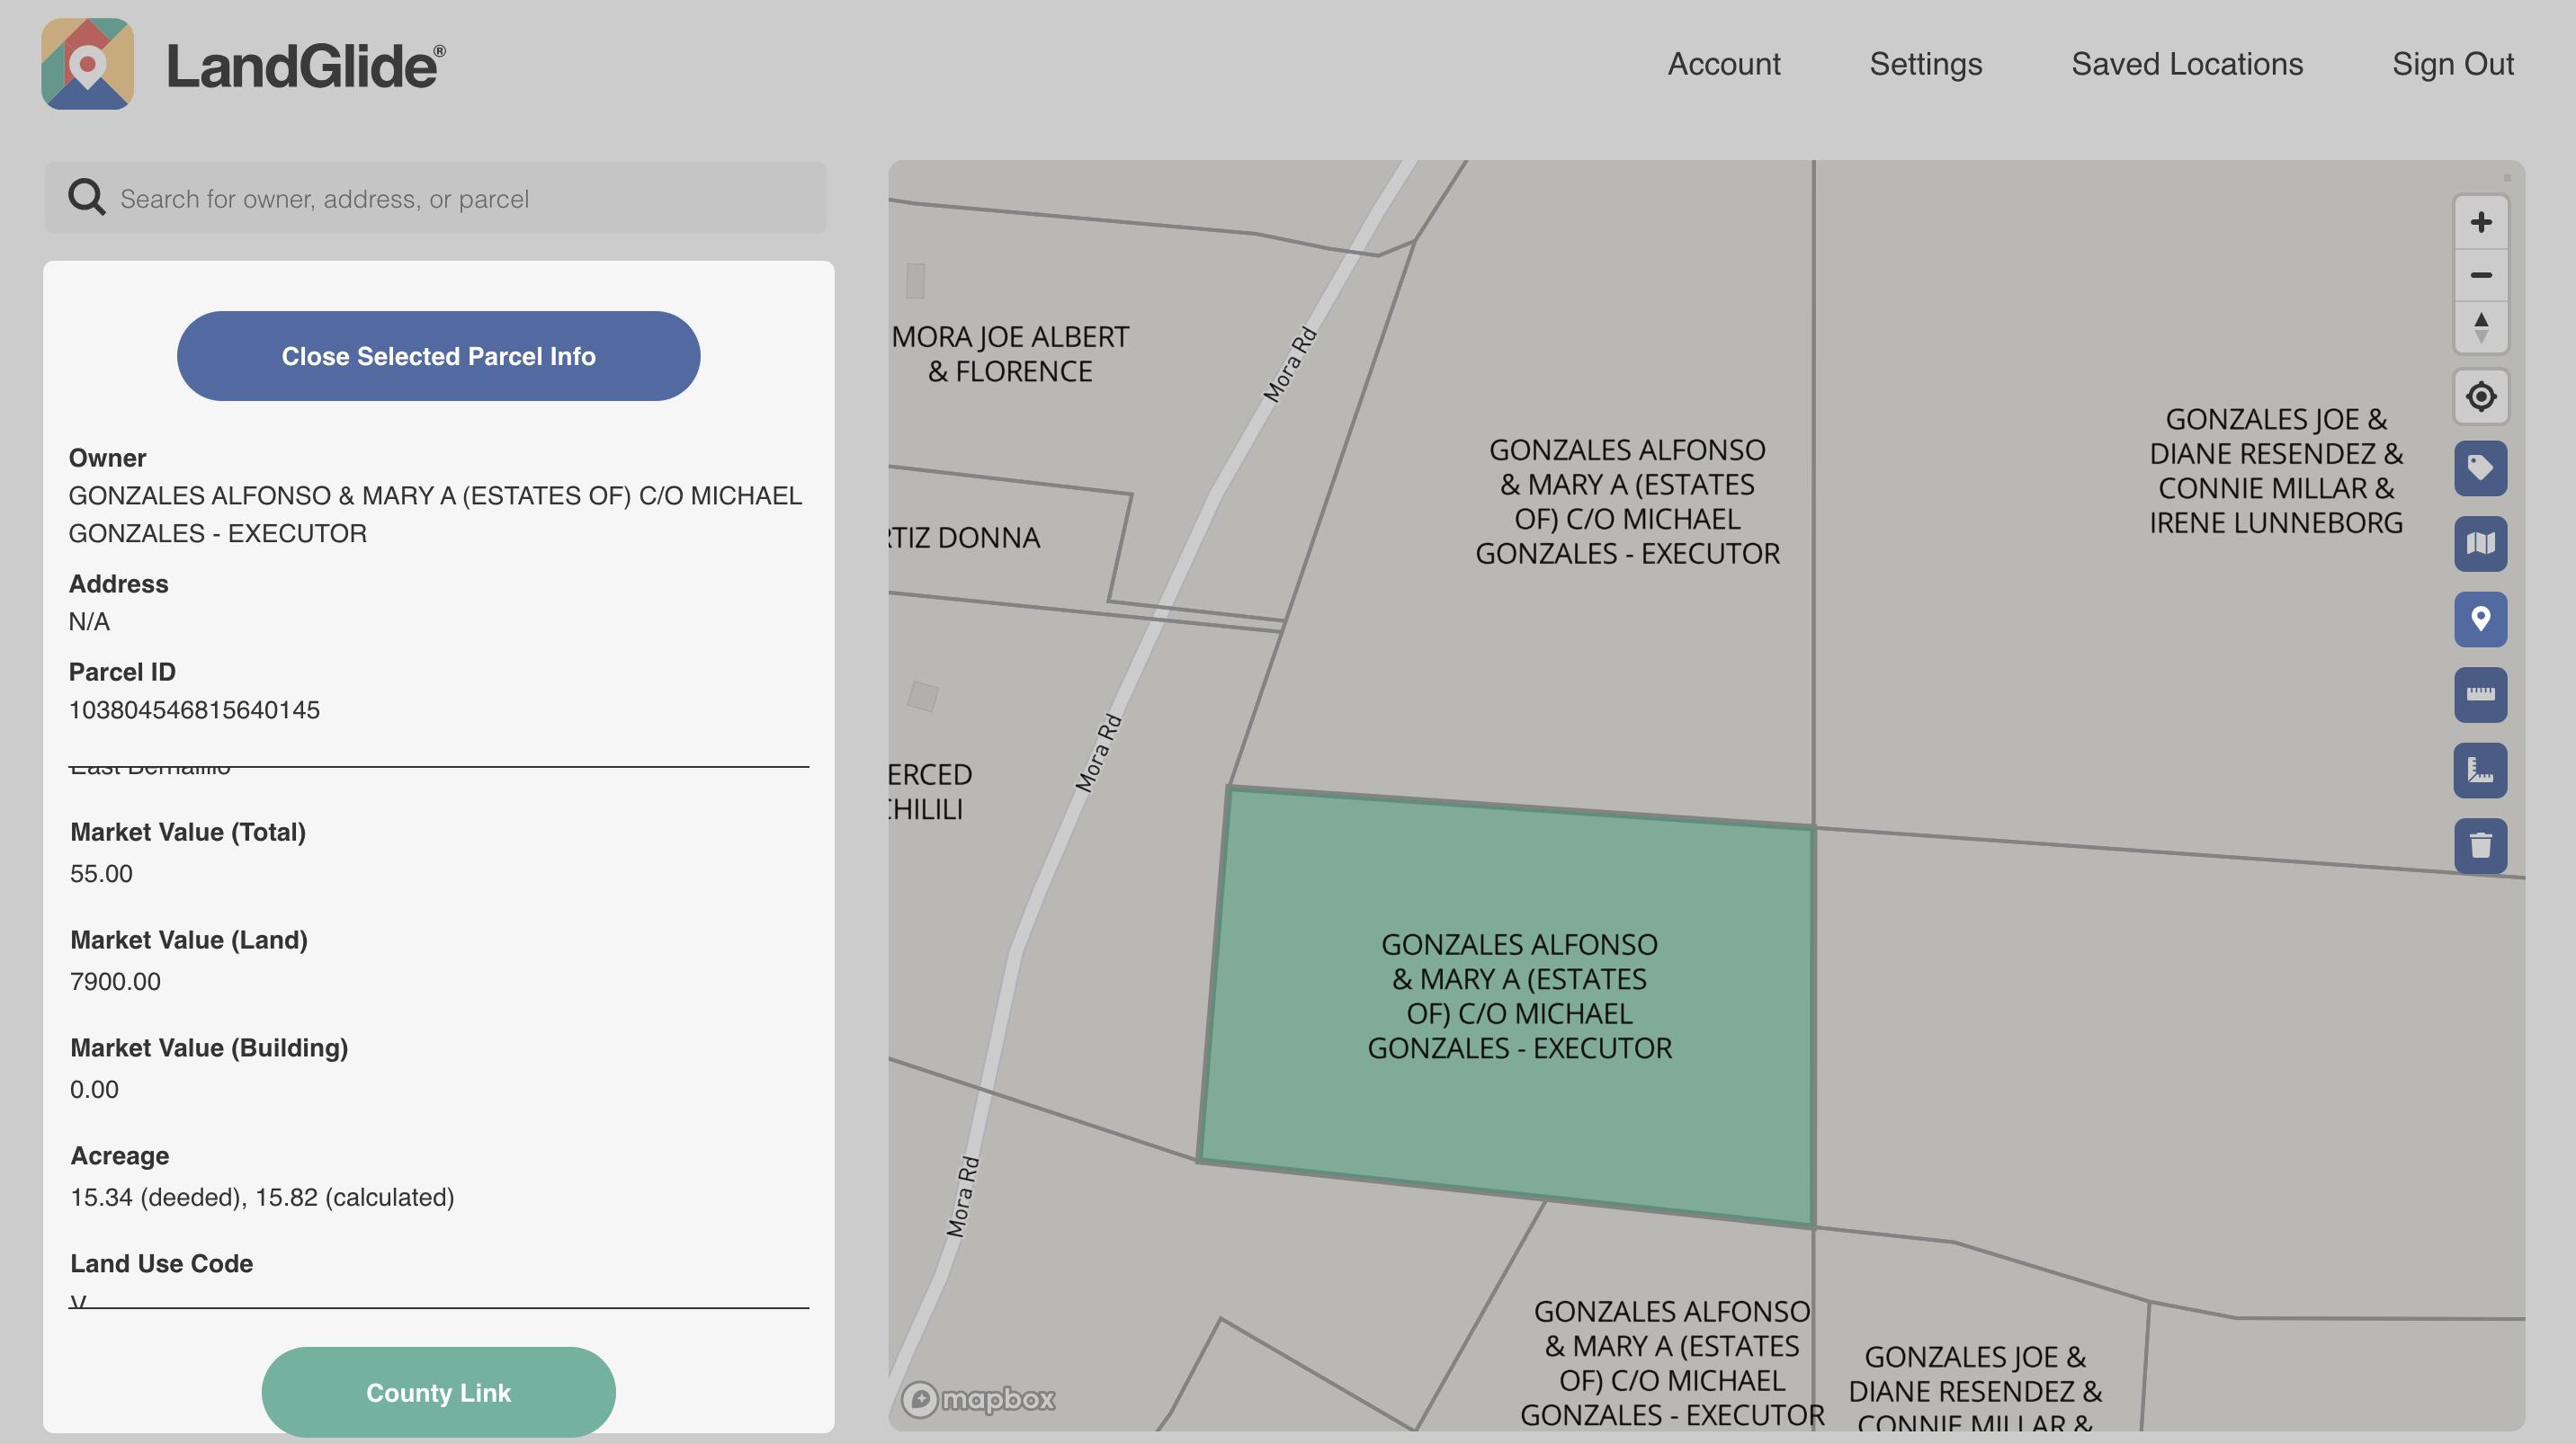Click Settings in the navigation bar

[1927, 64]
